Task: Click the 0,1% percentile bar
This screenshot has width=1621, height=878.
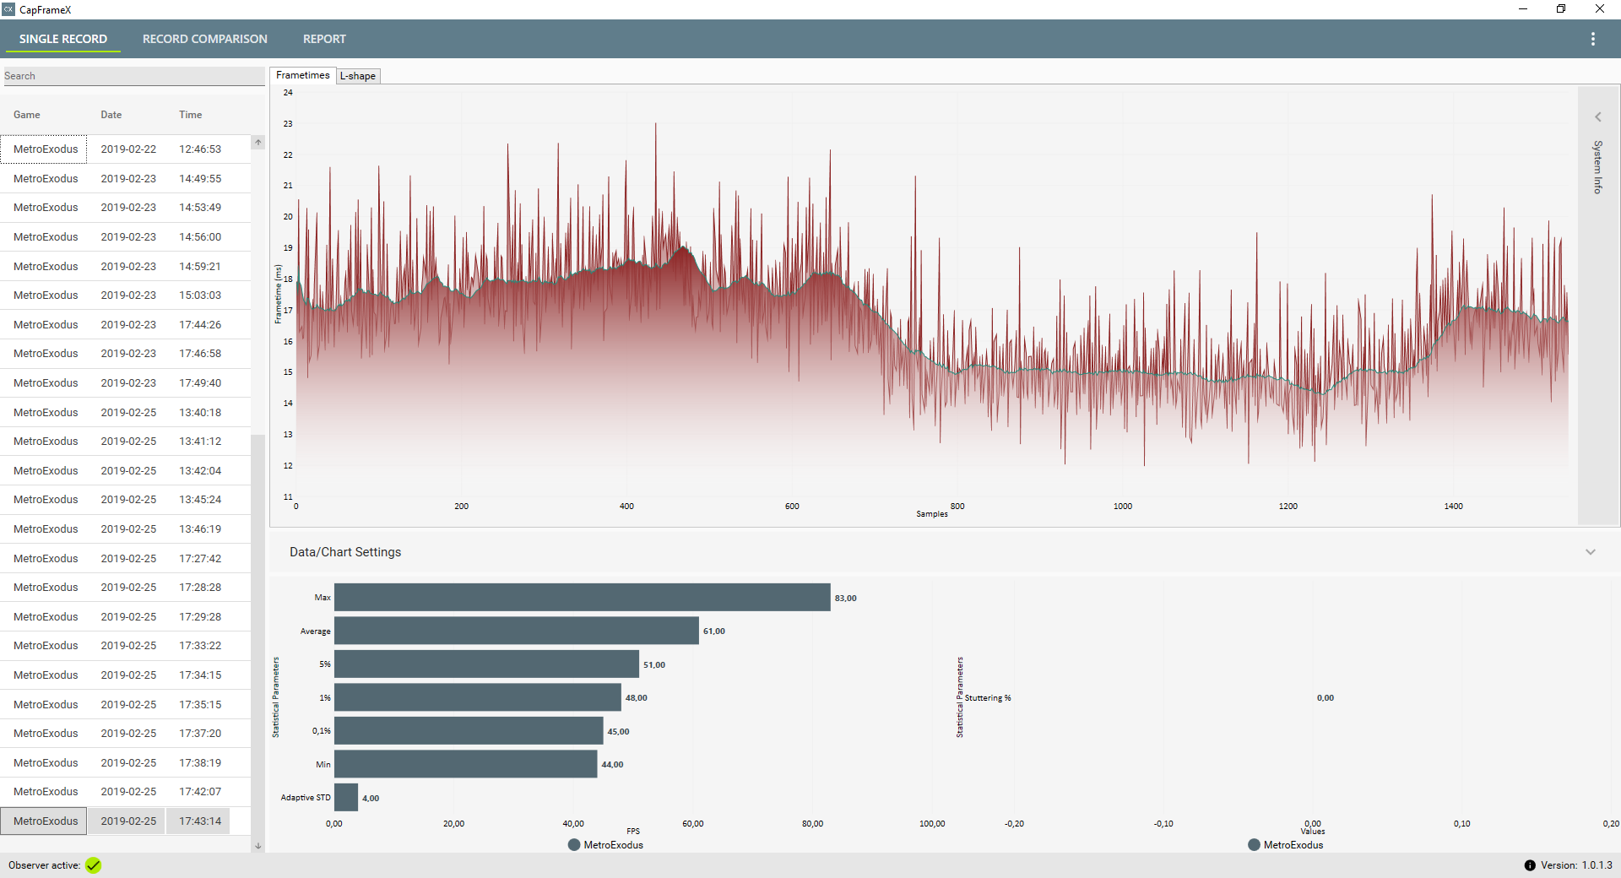Action: [x=469, y=730]
